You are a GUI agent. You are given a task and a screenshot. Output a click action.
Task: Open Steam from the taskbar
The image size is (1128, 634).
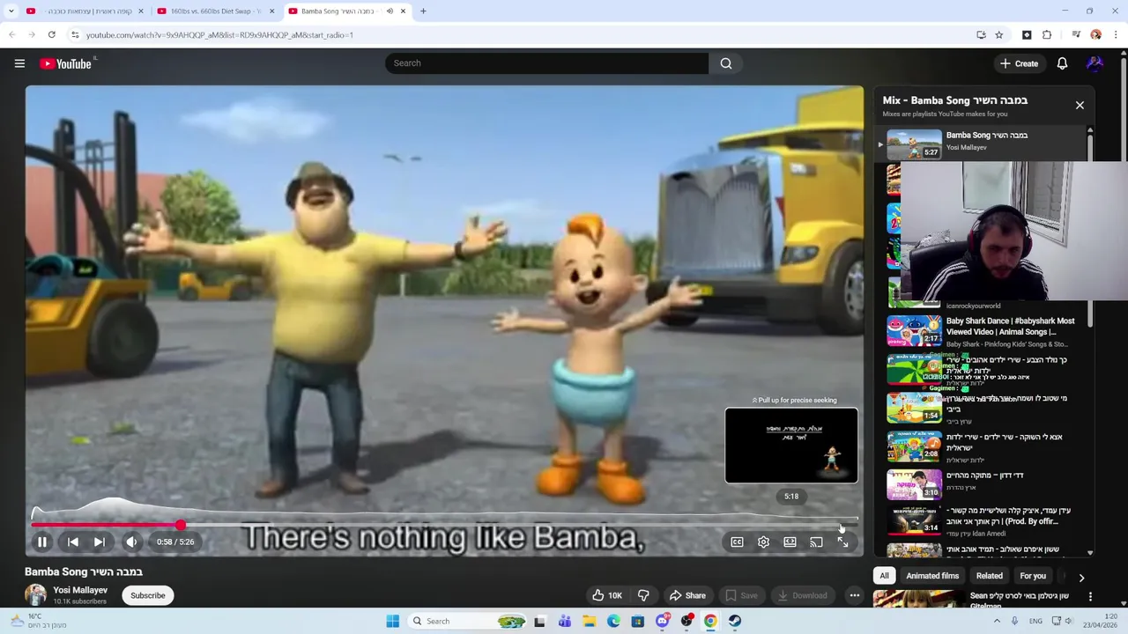click(x=734, y=621)
